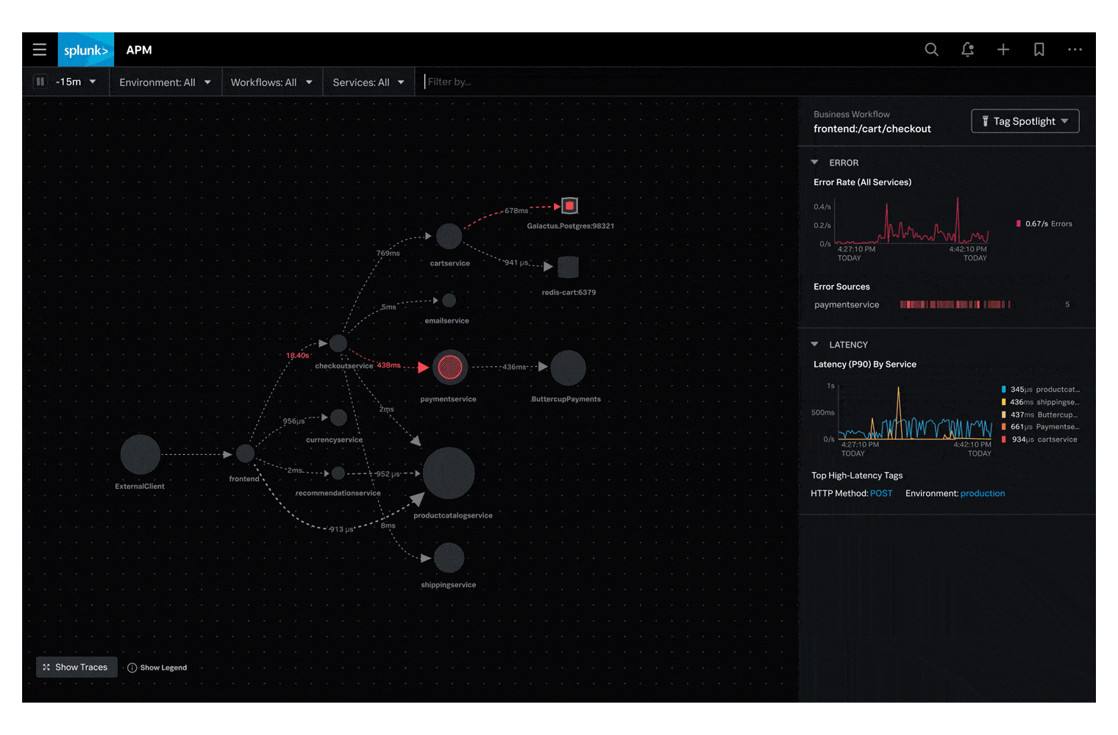Open the Environment: All dropdown
Screen dimensions: 1118x735
tap(165, 82)
